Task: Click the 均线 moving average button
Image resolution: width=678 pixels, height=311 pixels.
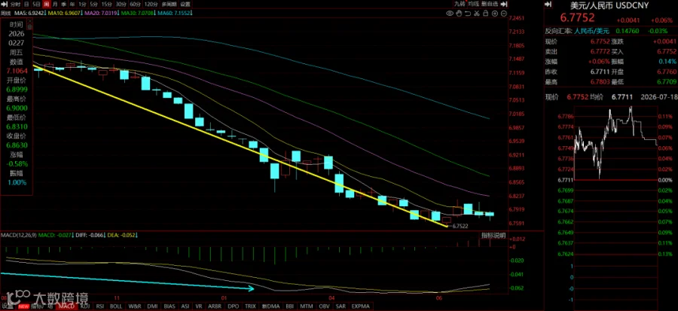Action: (x=474, y=4)
